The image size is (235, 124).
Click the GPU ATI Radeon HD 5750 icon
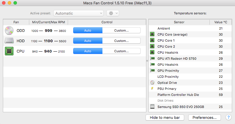(152, 59)
